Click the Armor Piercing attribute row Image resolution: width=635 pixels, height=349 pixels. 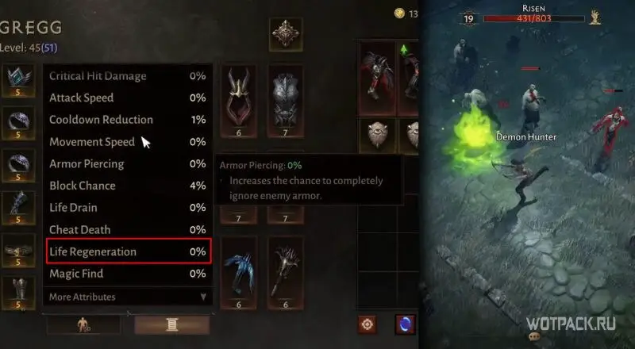pyautogui.click(x=128, y=164)
